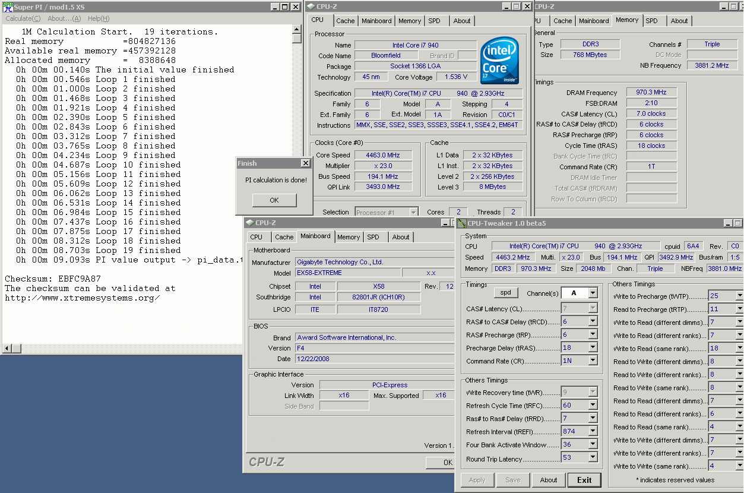Expand the Four Bank Activate Window dropdown
The image size is (744, 493).
click(x=592, y=444)
